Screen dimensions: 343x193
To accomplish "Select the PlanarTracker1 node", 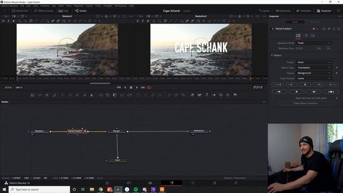I will 77,131.
